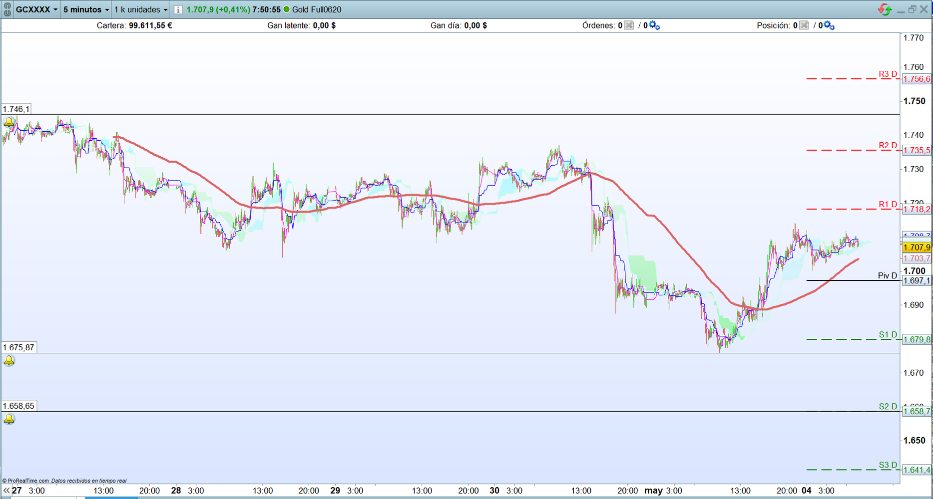This screenshot has width=933, height=499.
Task: Click the double-arrow scroll back button
Action: click(6, 491)
